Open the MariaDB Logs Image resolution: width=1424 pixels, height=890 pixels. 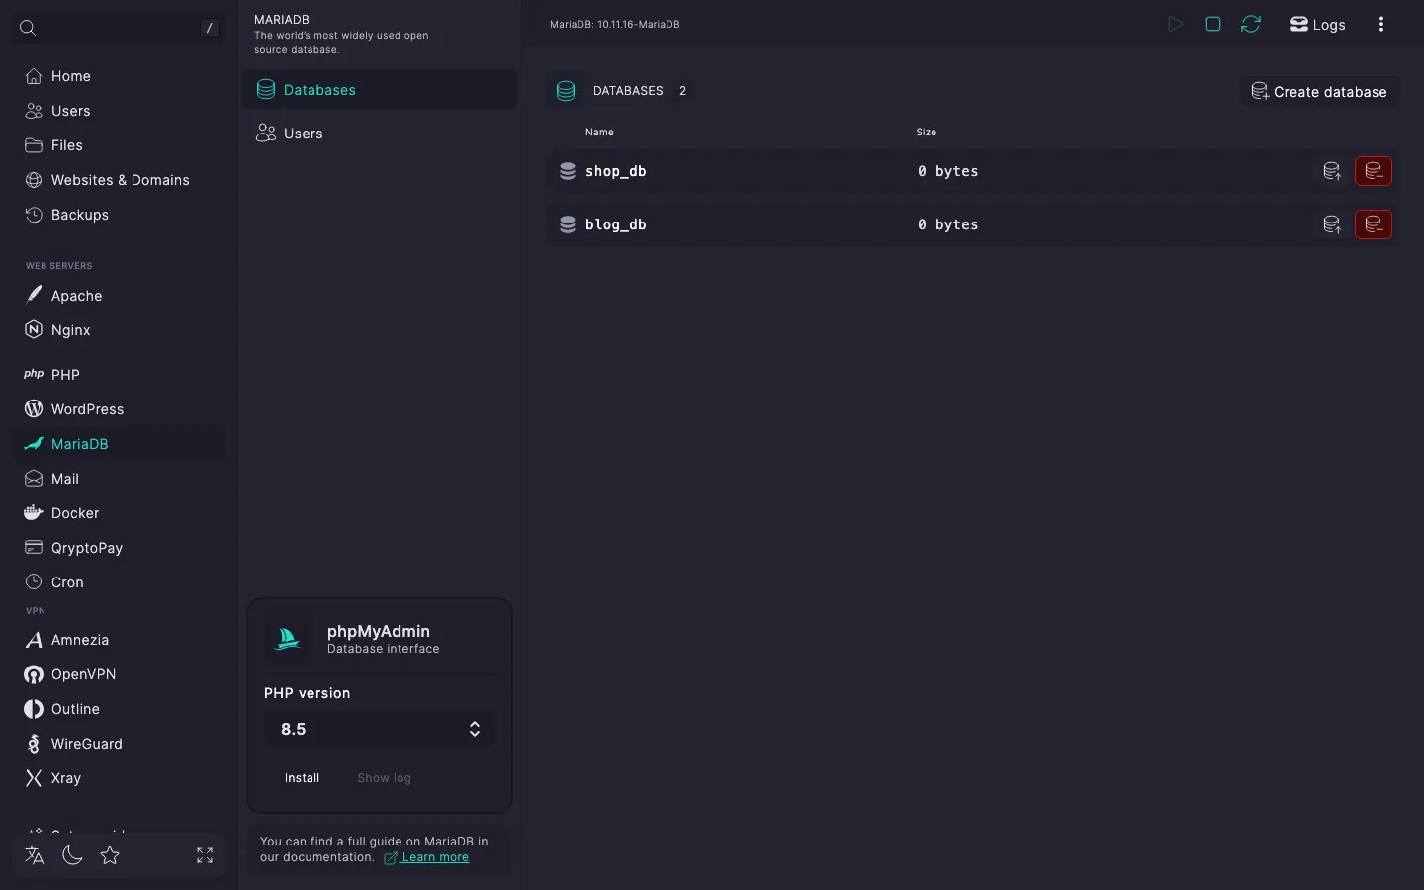pos(1317,25)
